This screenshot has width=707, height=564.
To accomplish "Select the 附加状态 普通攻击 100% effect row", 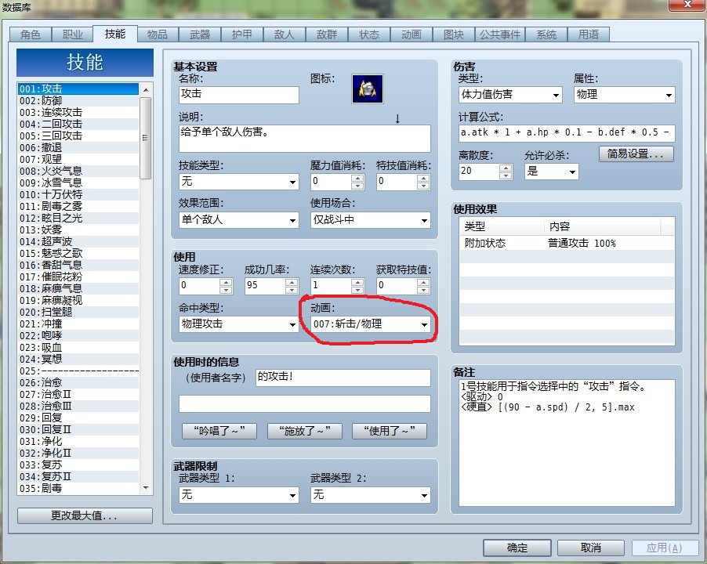I will pos(567,244).
